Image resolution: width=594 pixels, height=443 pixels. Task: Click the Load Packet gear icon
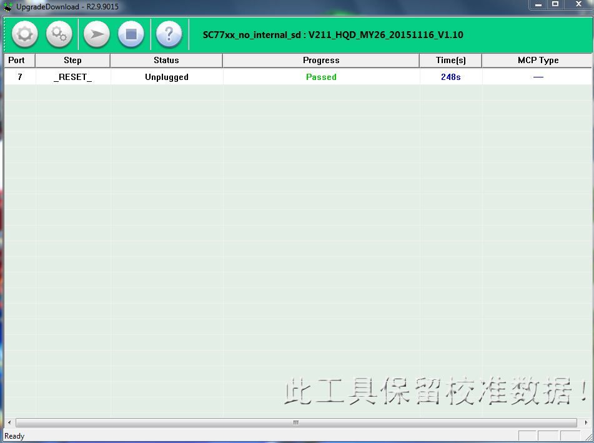click(x=25, y=34)
